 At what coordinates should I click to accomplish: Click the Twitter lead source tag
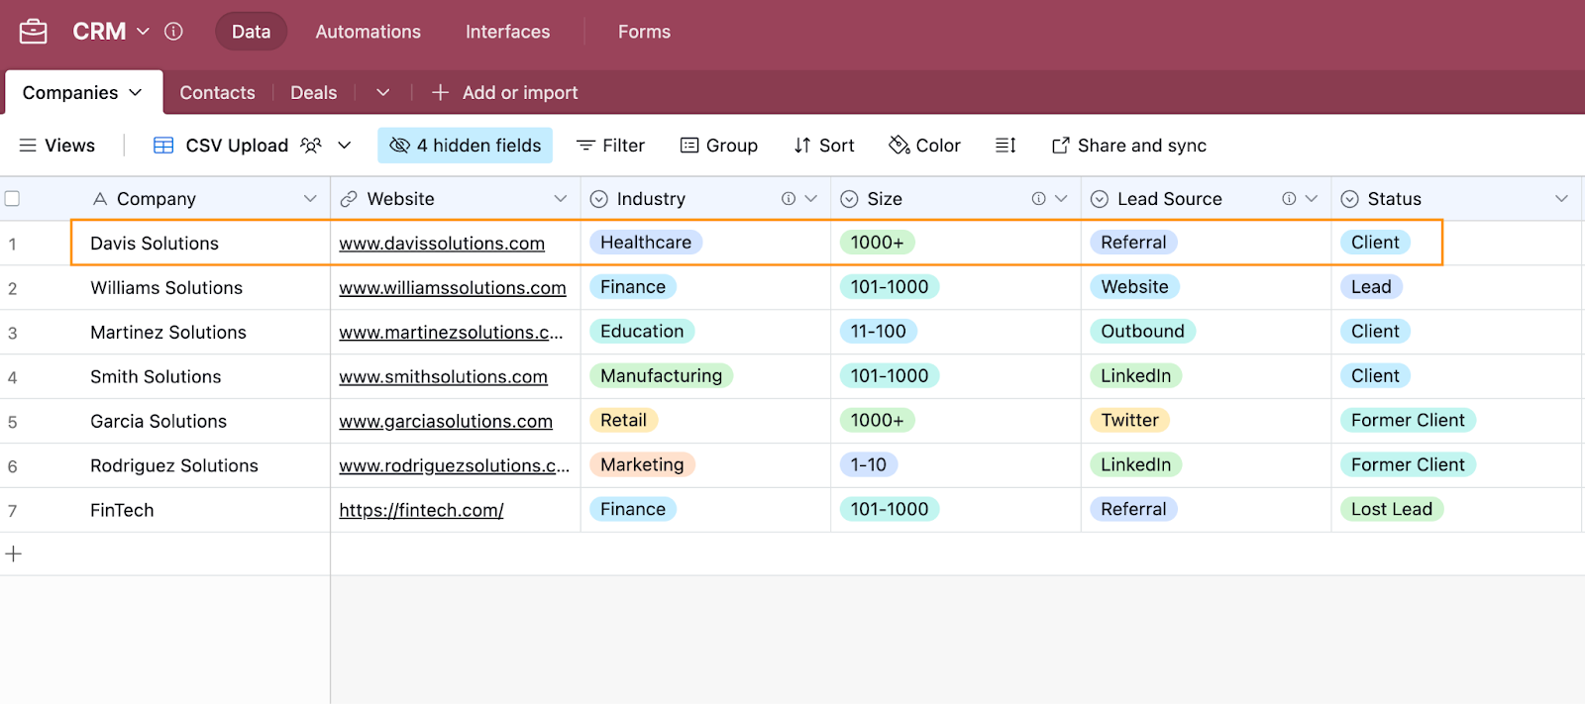click(x=1130, y=421)
